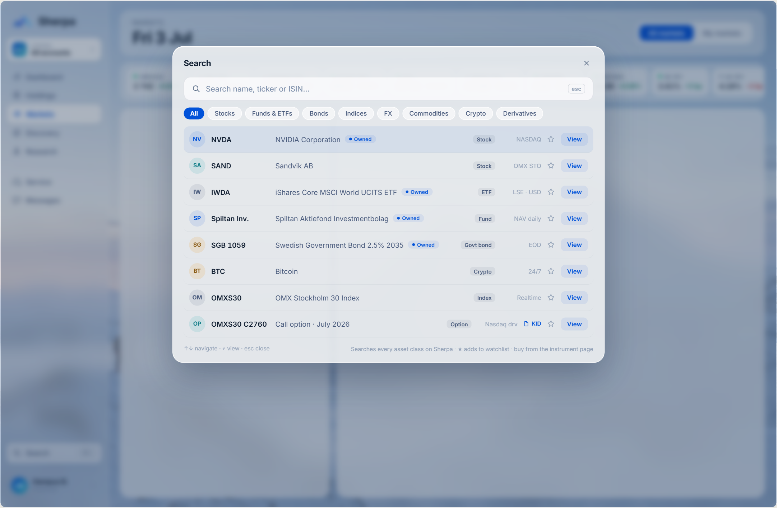Click the SP avatar for Spiltan
Screen dimensions: 777x508
click(197, 218)
